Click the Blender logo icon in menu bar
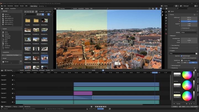199x112 pixels. click(2, 6)
